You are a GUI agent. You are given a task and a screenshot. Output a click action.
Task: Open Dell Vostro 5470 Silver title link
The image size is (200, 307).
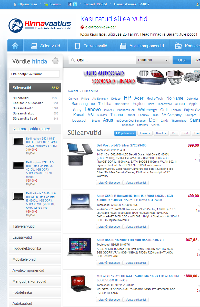[121, 145]
